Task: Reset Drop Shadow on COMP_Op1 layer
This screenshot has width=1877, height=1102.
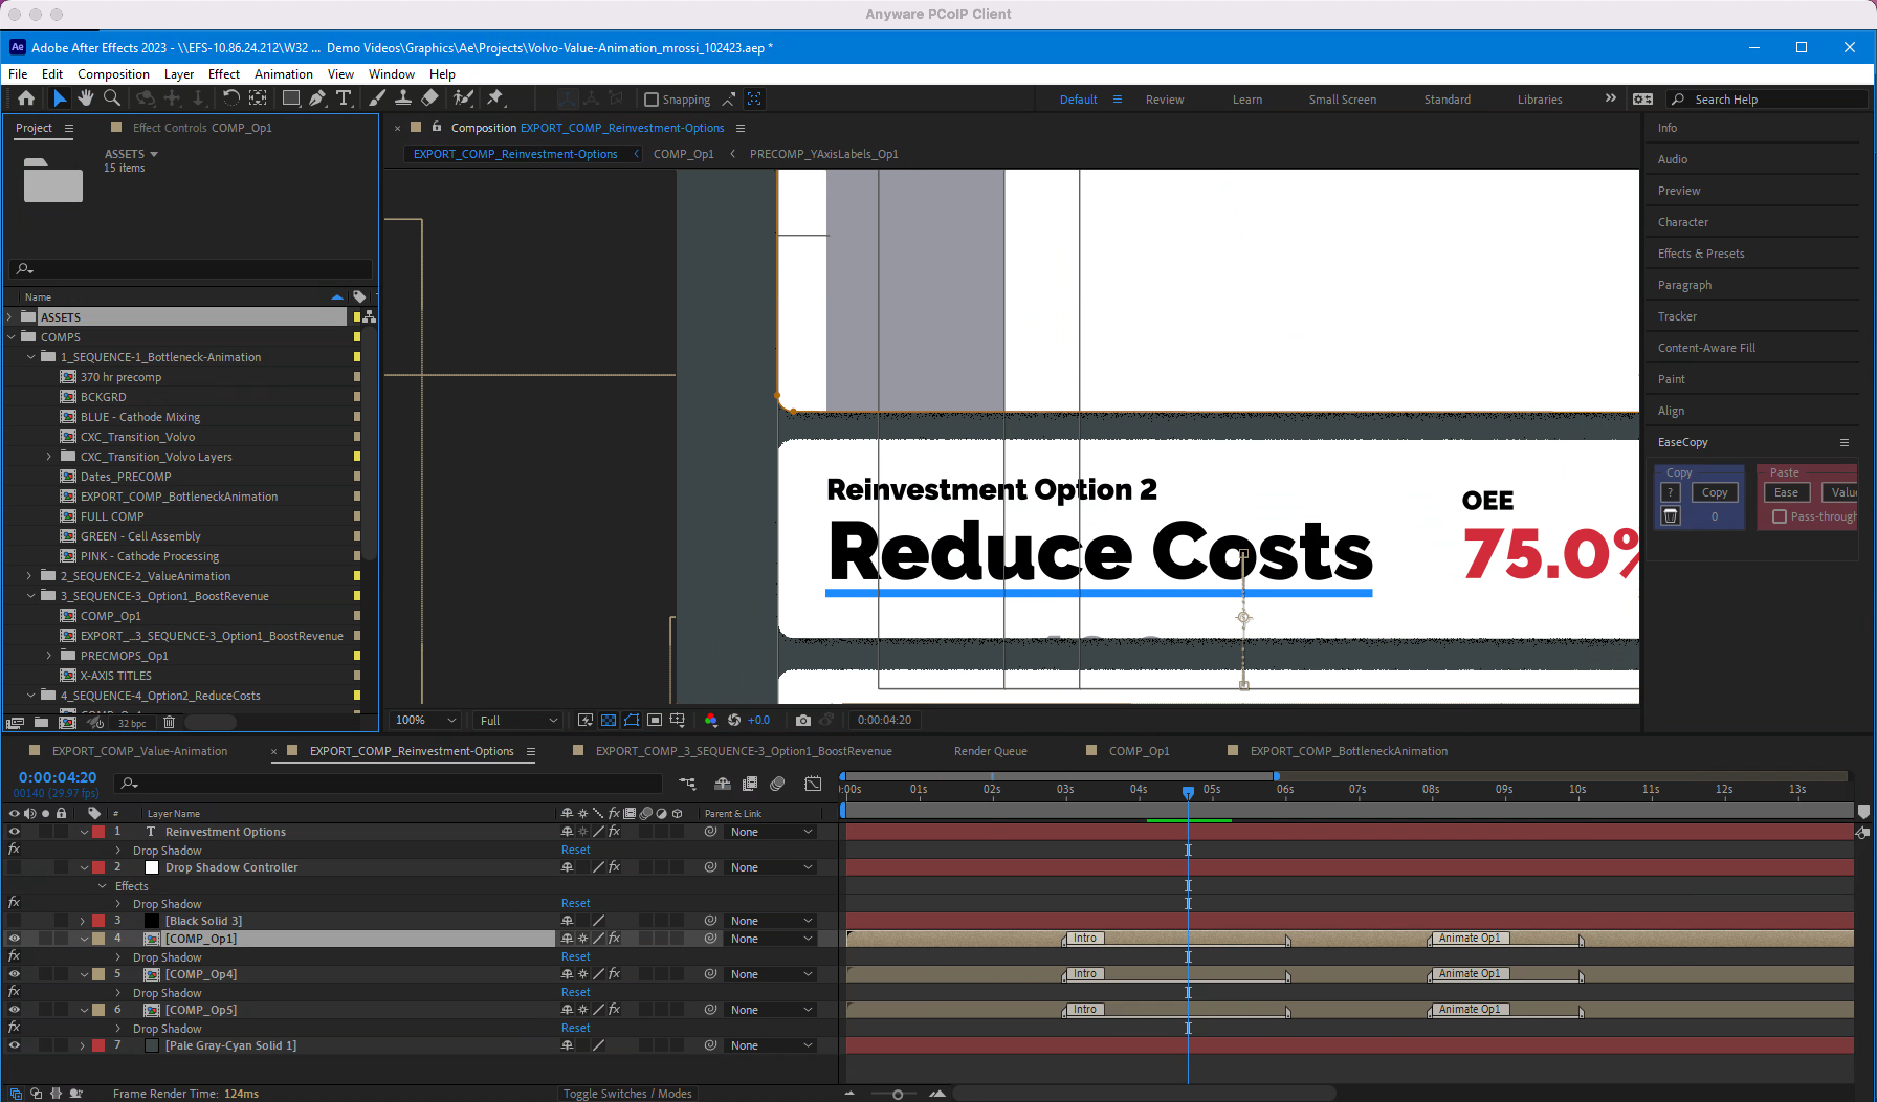Action: pyautogui.click(x=575, y=957)
